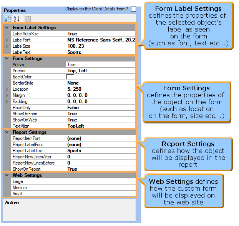Expand the LabelSize property
Image resolution: width=239 pixels, height=226 pixels.
pyautogui.click(x=6, y=46)
